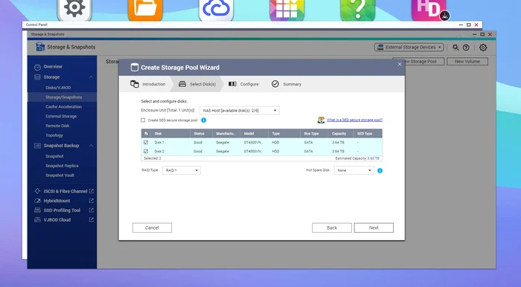
Task: Open help question mark in Storage header
Action: 466,48
